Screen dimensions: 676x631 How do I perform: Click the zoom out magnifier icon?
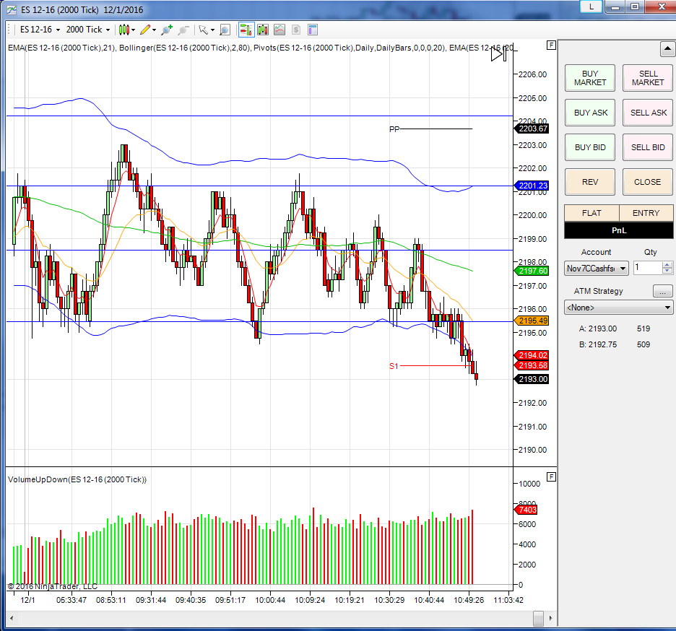[x=183, y=30]
